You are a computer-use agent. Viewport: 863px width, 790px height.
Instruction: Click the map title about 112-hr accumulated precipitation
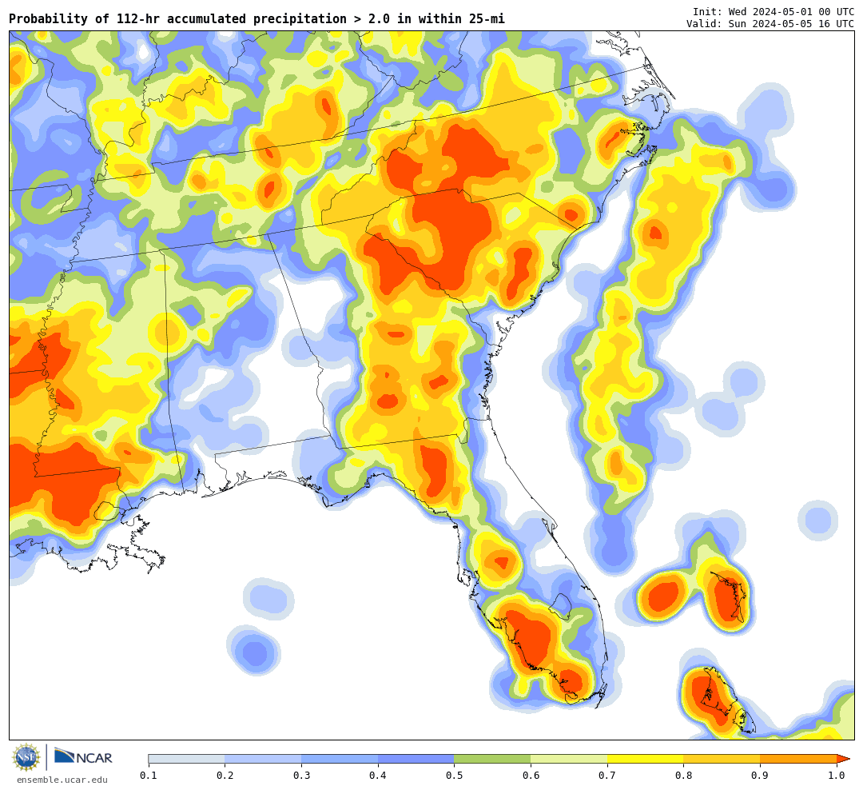coord(257,19)
